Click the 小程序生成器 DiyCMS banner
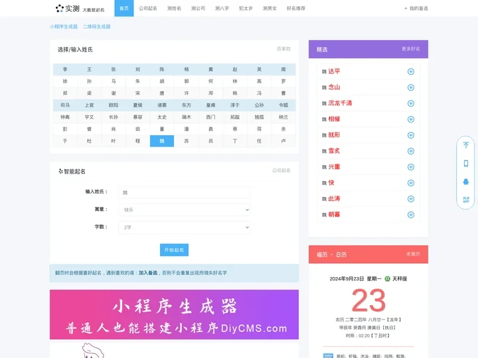 click(174, 314)
